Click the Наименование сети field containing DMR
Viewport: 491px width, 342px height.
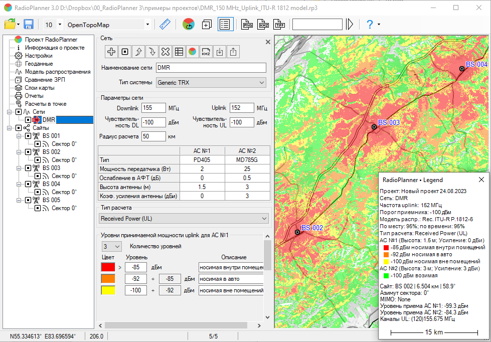pos(211,68)
